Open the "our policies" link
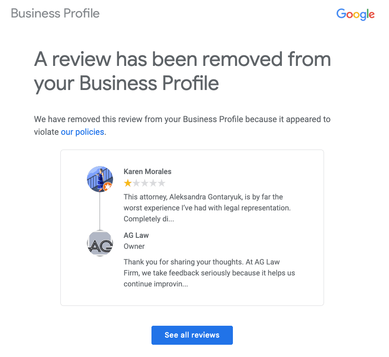 (82, 132)
